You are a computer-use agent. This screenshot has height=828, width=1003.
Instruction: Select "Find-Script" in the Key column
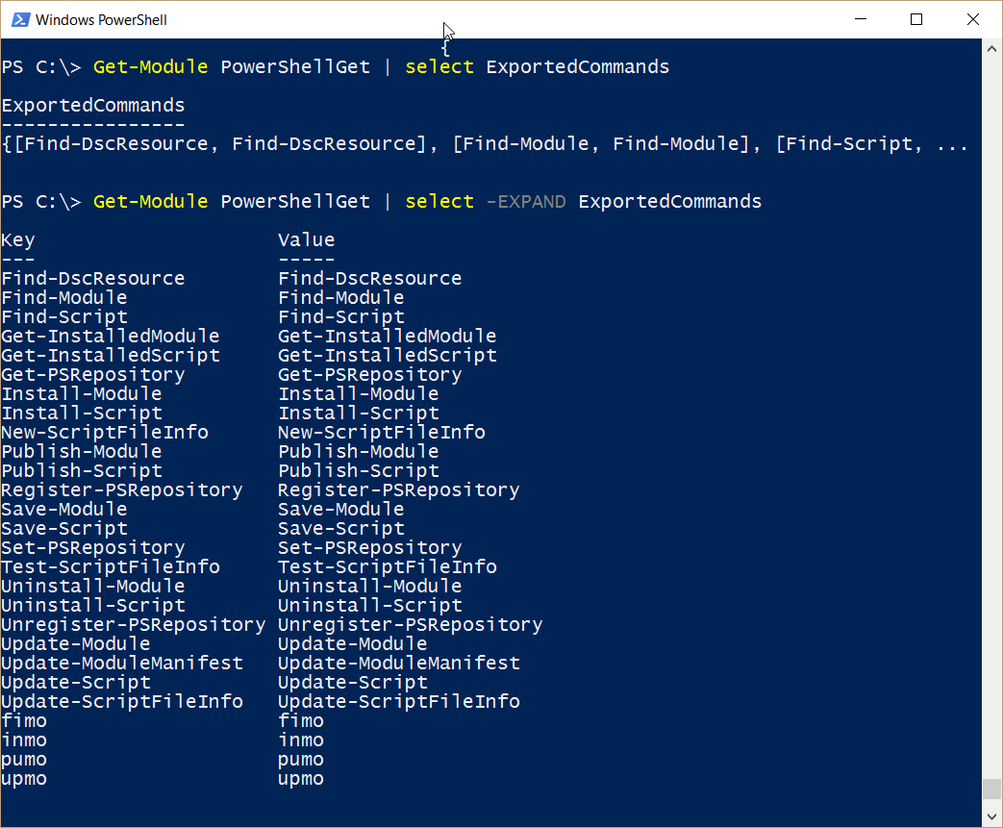tap(64, 317)
